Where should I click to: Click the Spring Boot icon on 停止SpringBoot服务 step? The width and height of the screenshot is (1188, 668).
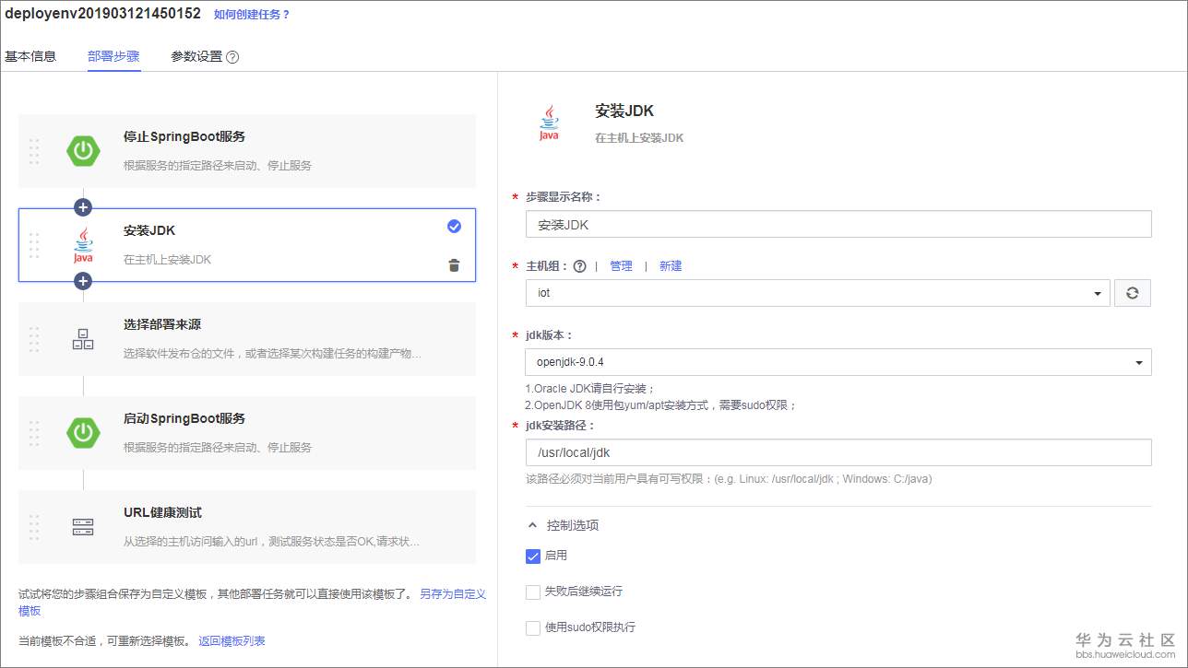click(83, 150)
